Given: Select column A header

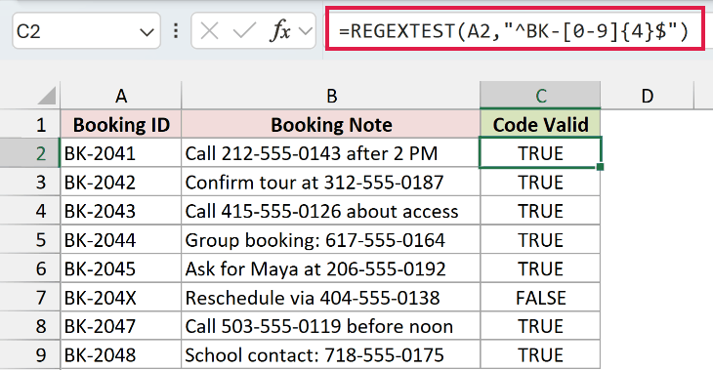Looking at the screenshot, I should click(120, 96).
